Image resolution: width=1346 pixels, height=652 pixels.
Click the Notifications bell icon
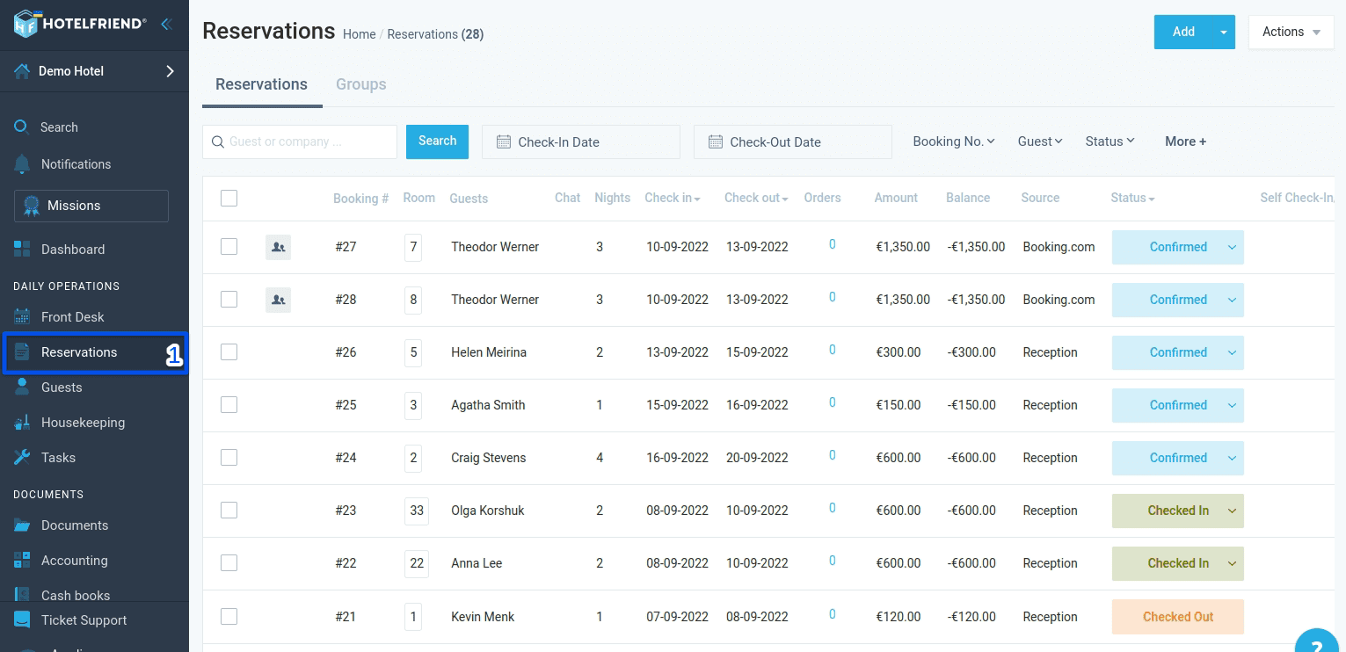coord(22,164)
